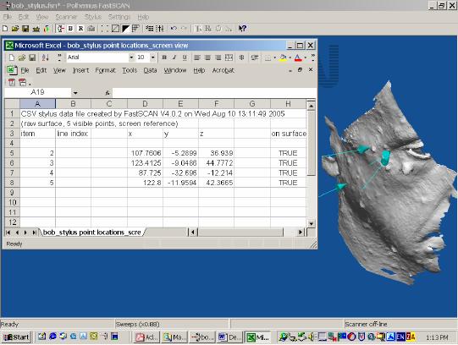
Task: Select the shaded black-white surface view icon
Action: [125, 29]
